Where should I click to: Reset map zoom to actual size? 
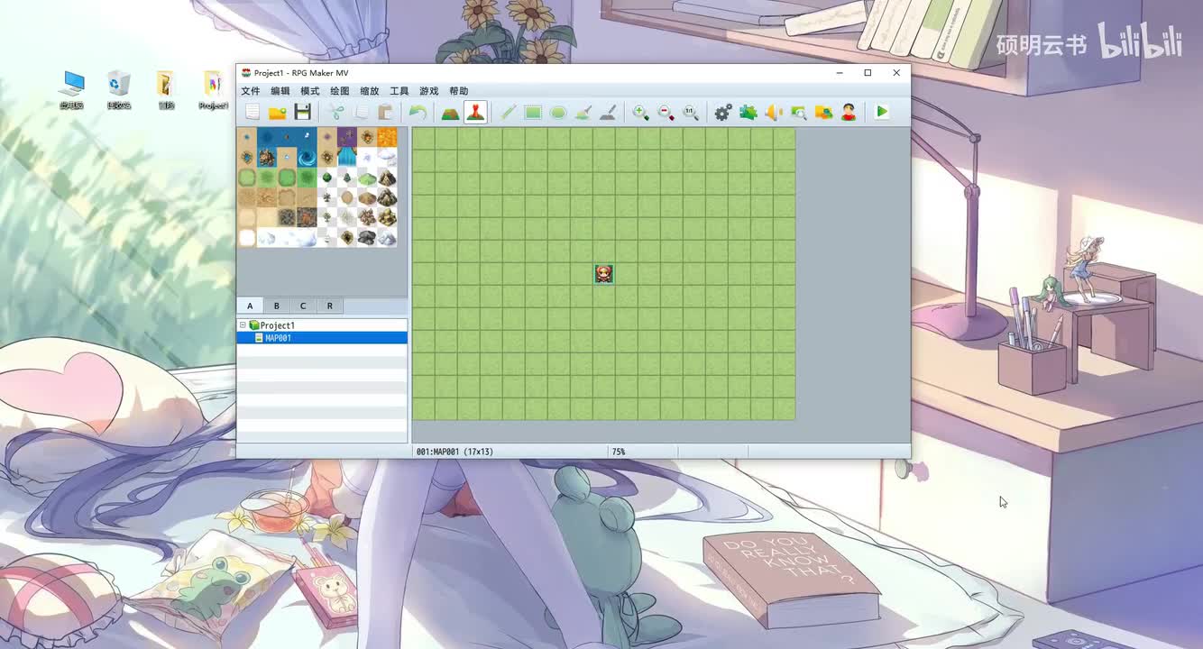691,112
